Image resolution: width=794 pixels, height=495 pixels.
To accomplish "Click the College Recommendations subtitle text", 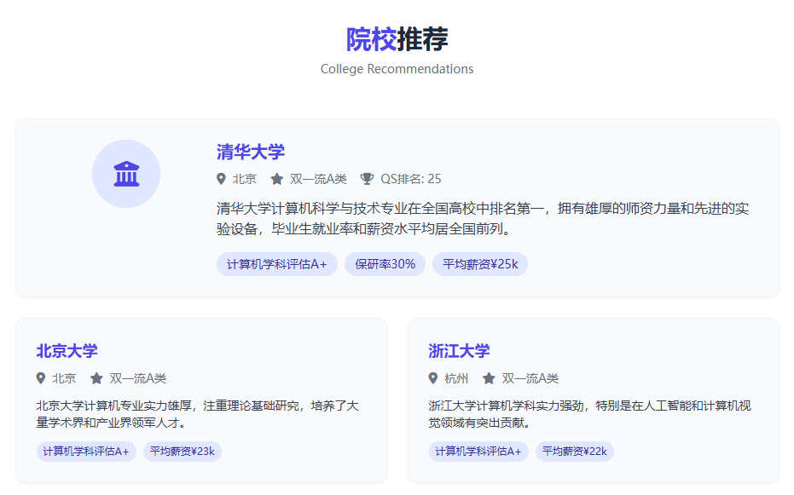I will pos(397,69).
